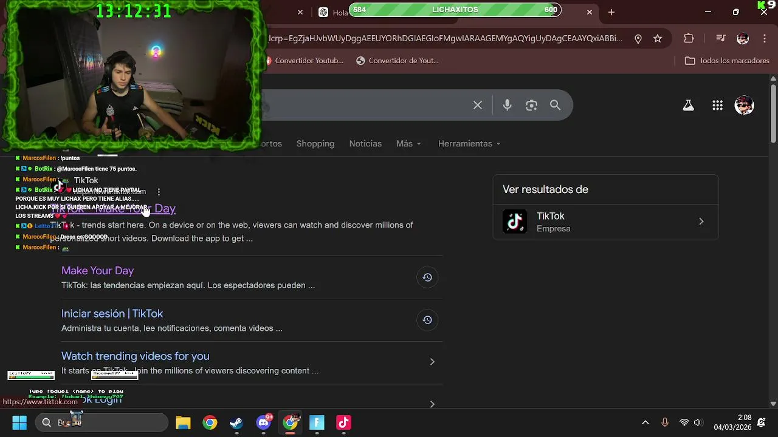778x437 pixels.
Task: Bookmark this page with the star icon
Action: (x=658, y=38)
